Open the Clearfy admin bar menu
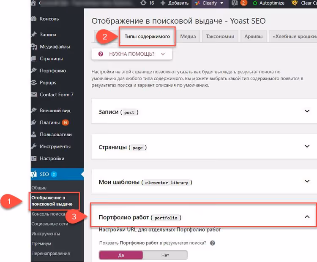 click(209, 3)
